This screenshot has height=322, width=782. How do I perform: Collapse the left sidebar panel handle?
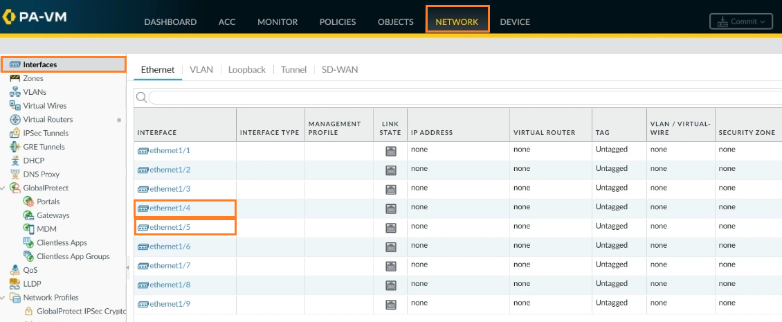point(127,268)
